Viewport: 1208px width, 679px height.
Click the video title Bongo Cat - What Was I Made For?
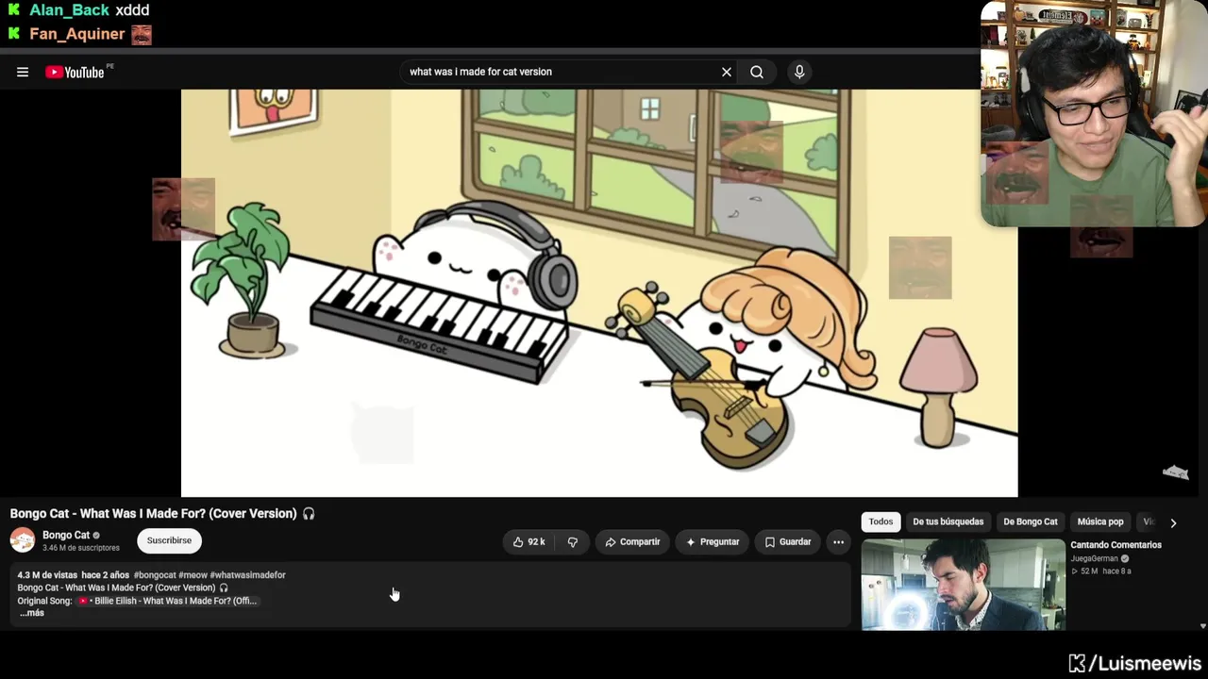coord(162,514)
